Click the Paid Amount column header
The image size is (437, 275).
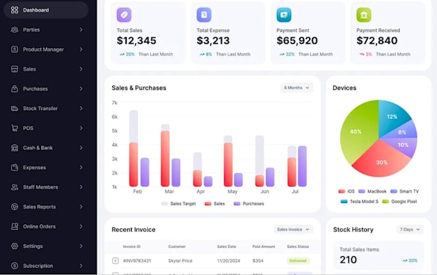pos(263,247)
